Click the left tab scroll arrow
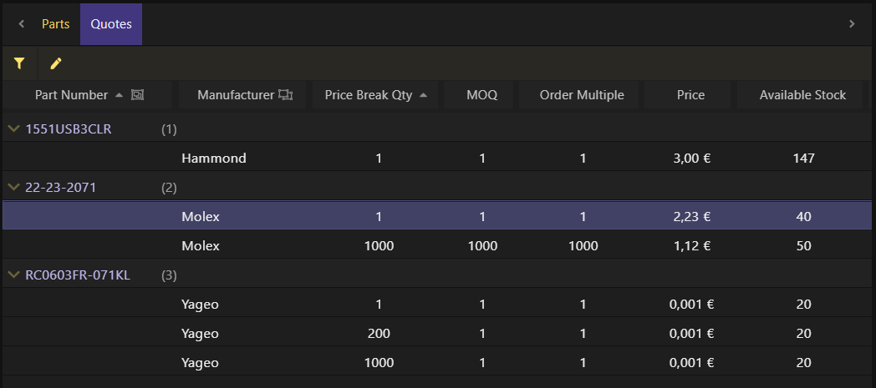876x388 pixels. (21, 24)
